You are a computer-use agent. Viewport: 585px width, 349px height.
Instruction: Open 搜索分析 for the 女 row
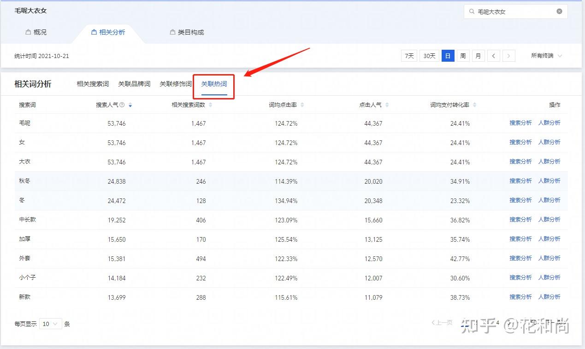(520, 142)
